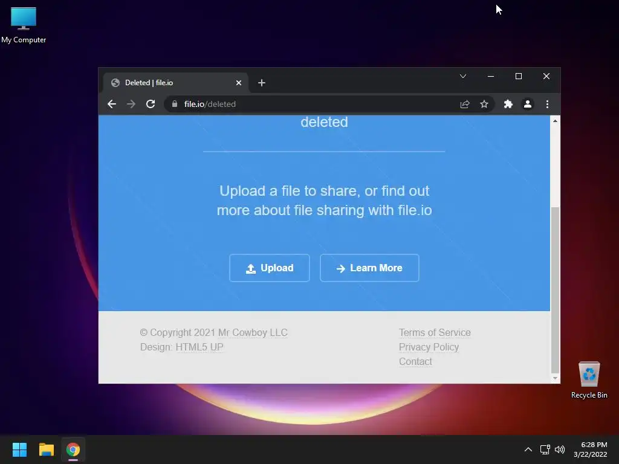Click the Upload button
Viewport: 619px width, 464px height.
click(270, 268)
